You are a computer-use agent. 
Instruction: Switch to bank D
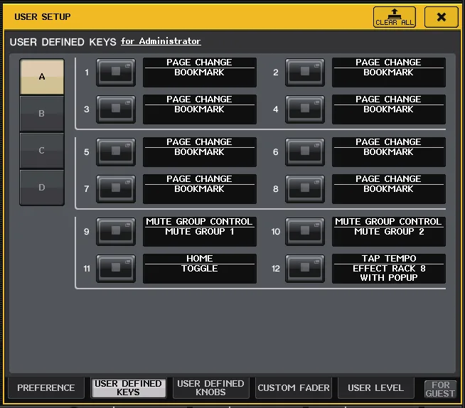(x=42, y=188)
